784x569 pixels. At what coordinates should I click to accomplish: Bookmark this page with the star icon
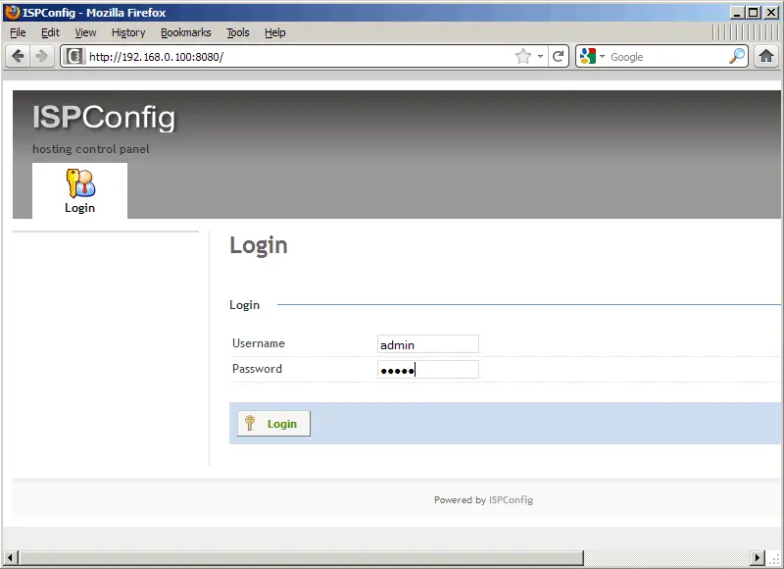click(523, 56)
